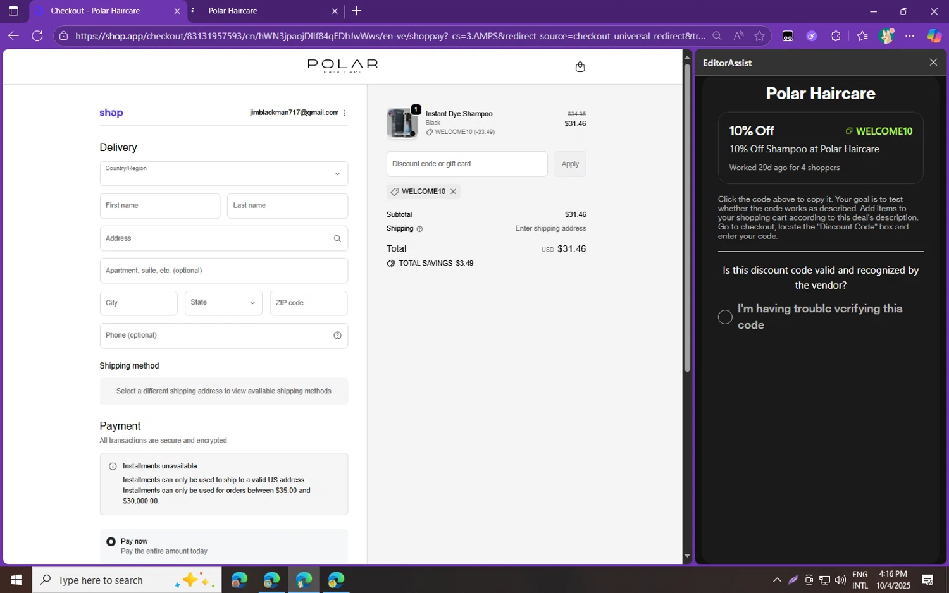Add this page to favorites star
Viewport: 949px width, 593px height.
760,36
